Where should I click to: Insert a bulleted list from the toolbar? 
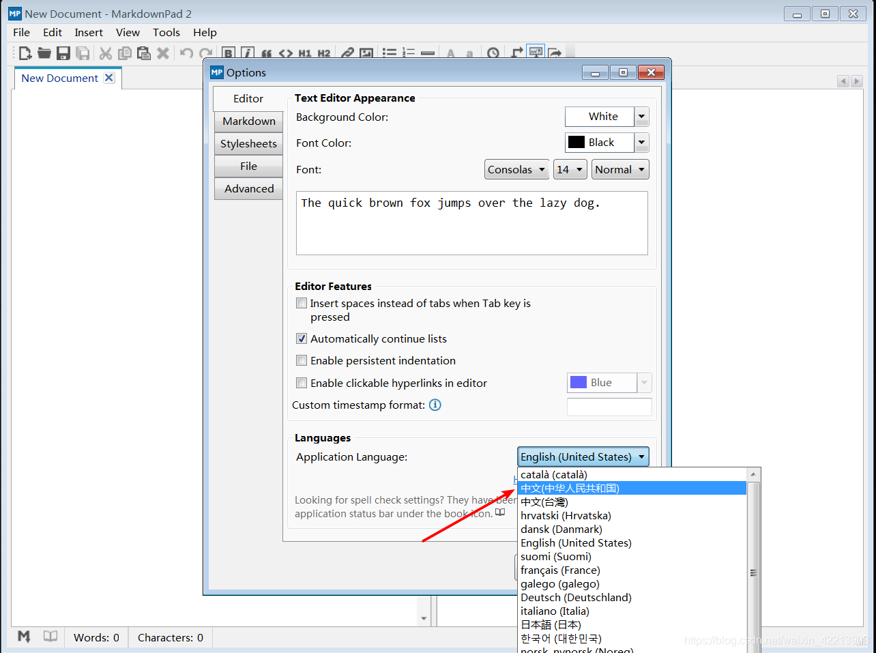(390, 53)
